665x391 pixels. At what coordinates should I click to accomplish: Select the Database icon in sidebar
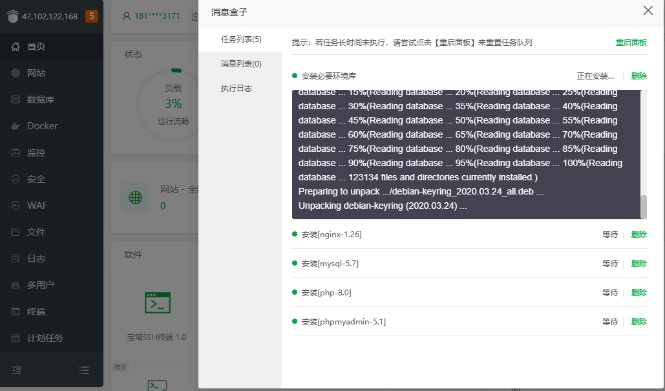(x=16, y=100)
